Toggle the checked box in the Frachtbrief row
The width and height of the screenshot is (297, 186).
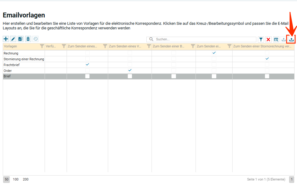pyautogui.click(x=87, y=65)
